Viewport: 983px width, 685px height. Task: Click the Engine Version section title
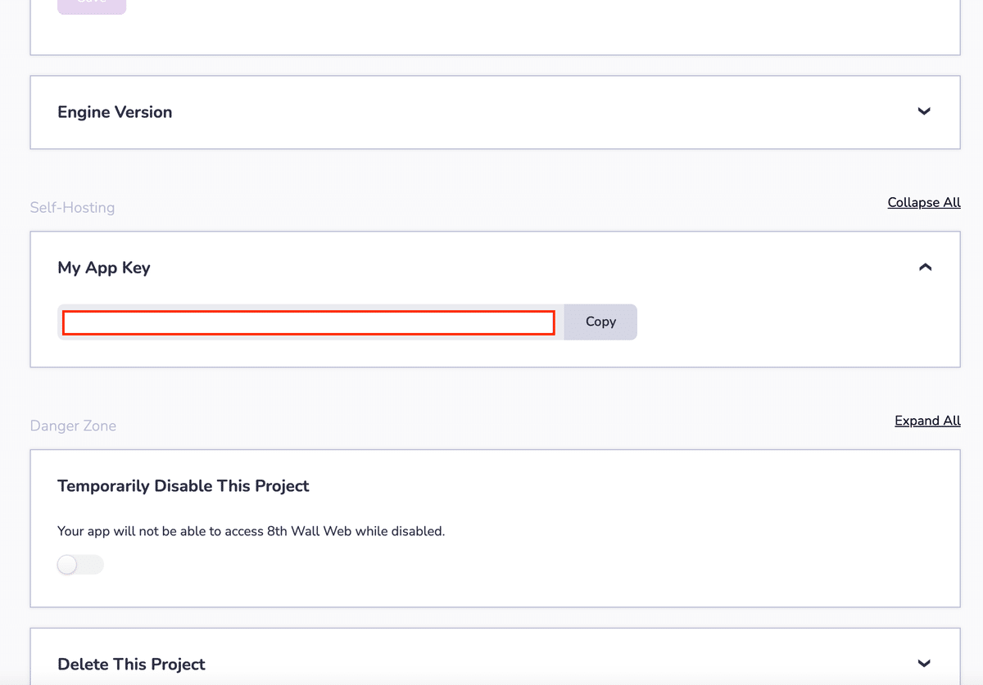click(115, 112)
